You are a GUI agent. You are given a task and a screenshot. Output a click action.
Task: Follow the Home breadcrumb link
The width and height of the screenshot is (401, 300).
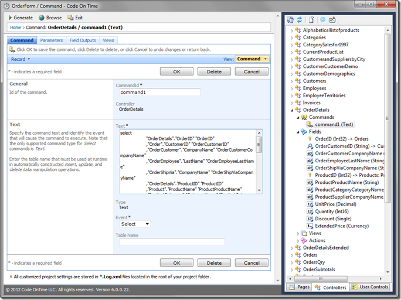click(16, 28)
